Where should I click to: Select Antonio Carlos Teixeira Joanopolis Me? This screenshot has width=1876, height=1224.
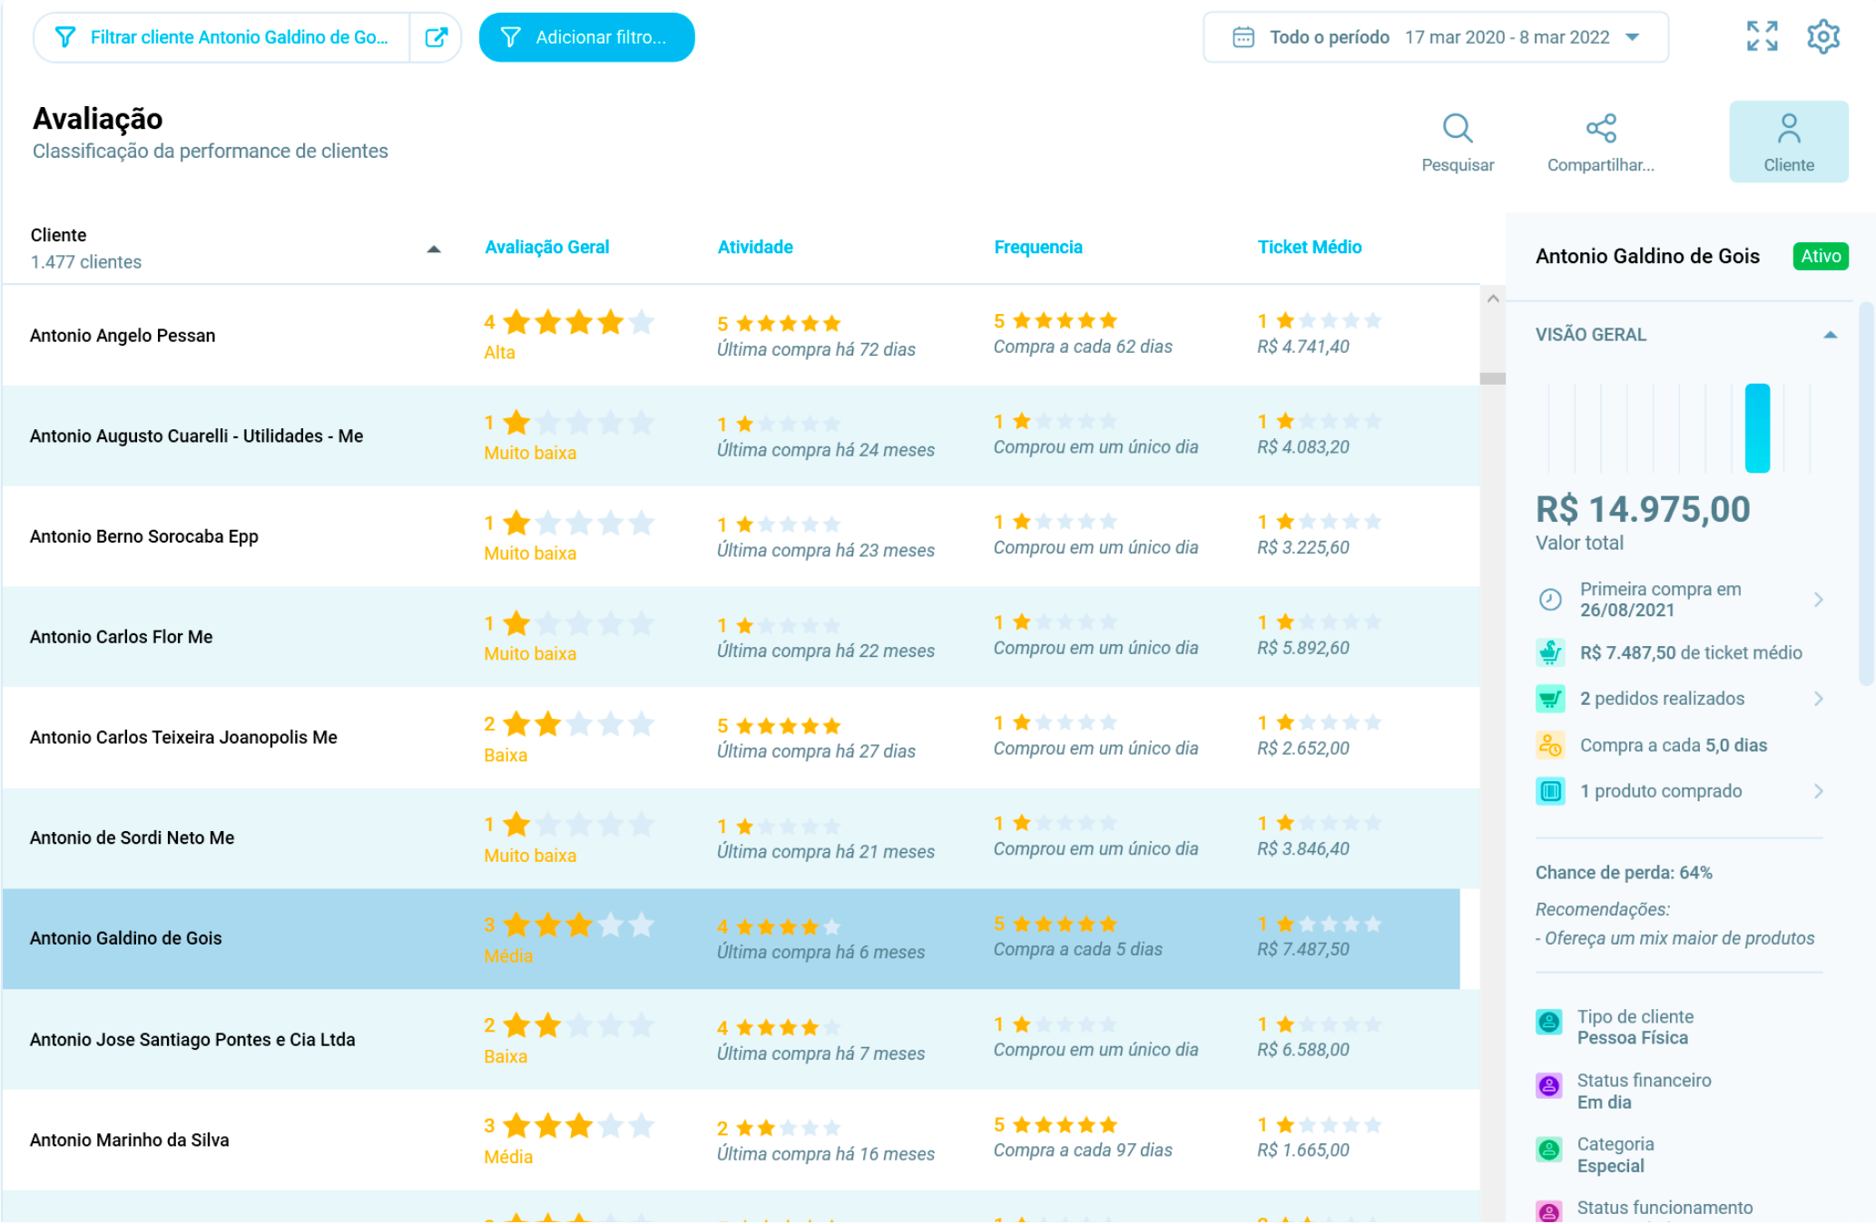(x=741, y=738)
